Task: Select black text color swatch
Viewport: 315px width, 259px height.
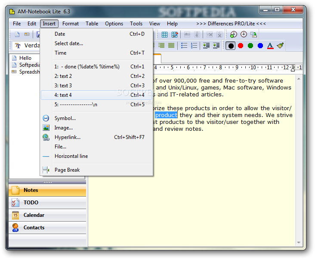Action: (x=231, y=46)
